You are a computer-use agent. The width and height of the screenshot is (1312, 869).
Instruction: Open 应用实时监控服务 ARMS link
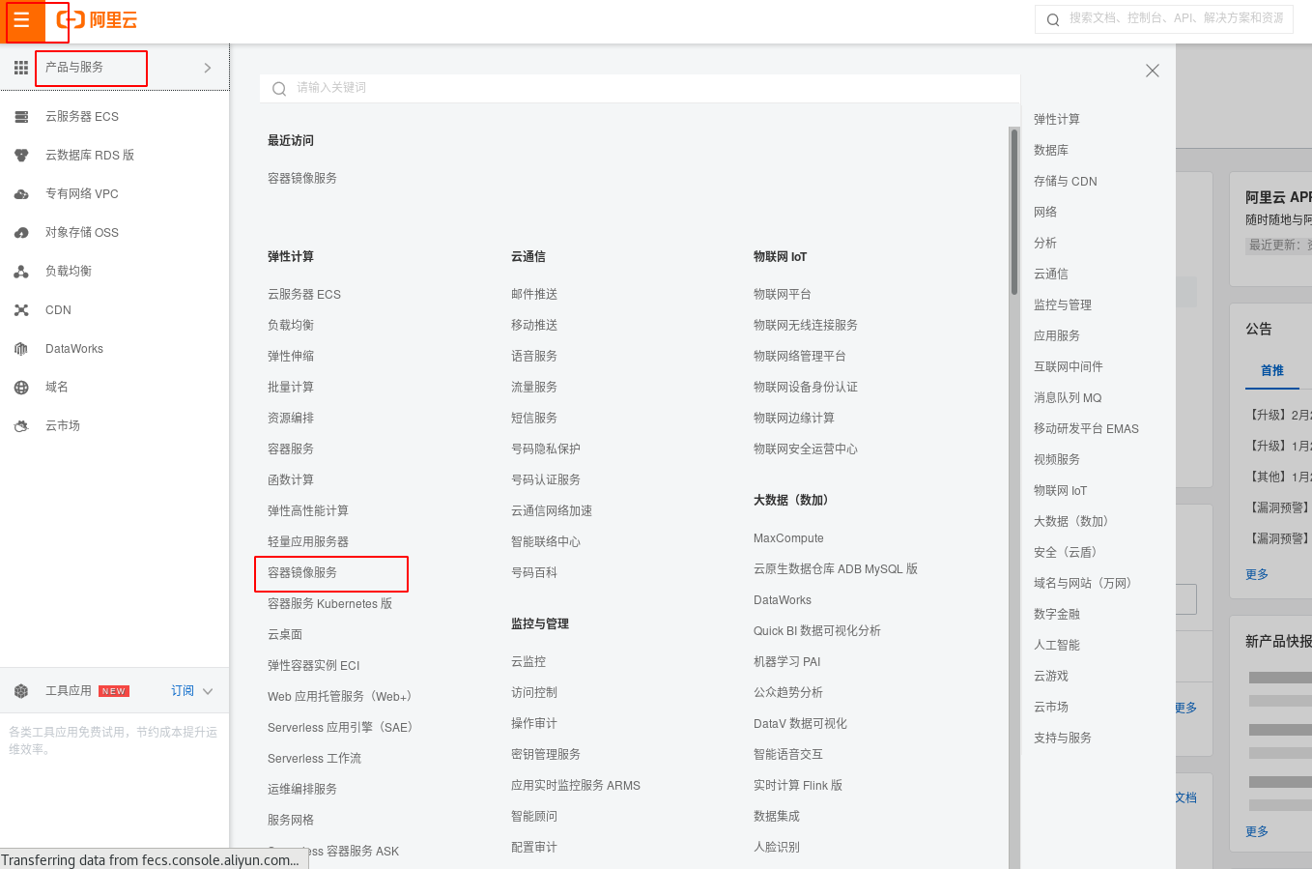tap(576, 785)
